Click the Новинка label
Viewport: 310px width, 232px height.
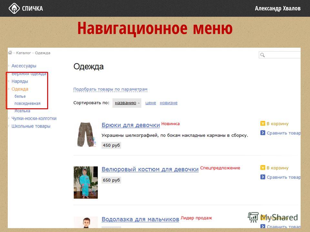pos(170,124)
